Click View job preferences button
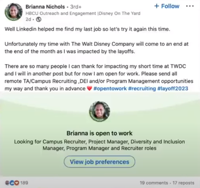This screenshot has height=188, width=200. pos(100,162)
